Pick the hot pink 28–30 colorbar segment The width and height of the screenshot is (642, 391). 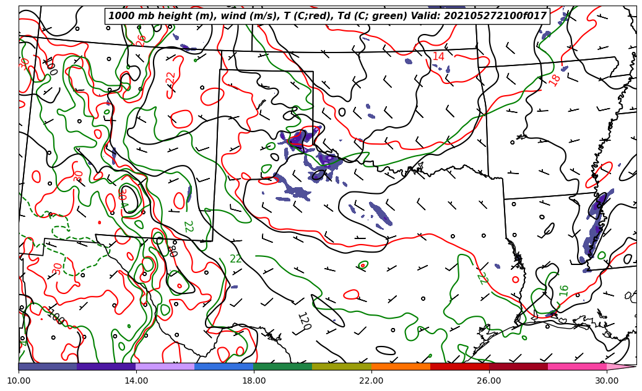tap(577, 366)
